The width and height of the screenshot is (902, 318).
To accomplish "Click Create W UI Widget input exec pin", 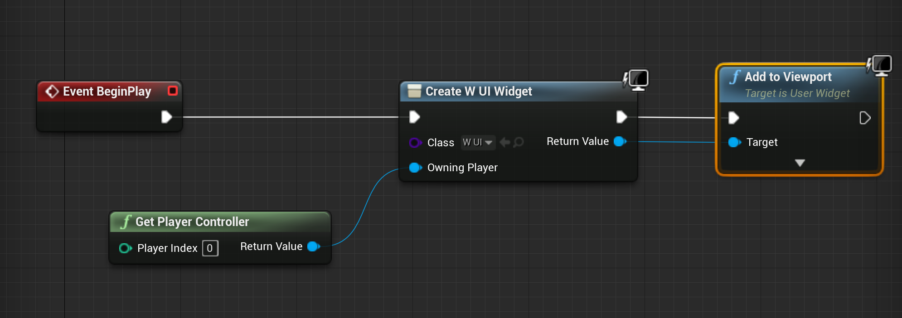I will (414, 117).
